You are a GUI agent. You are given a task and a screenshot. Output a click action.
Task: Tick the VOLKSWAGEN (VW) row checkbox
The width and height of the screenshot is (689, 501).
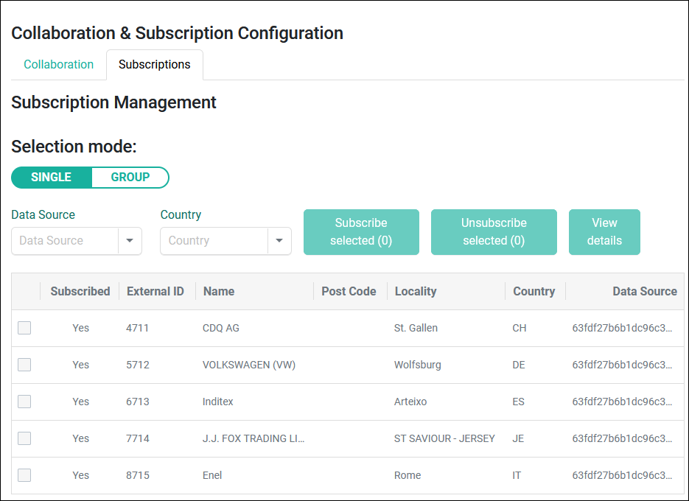pos(24,365)
